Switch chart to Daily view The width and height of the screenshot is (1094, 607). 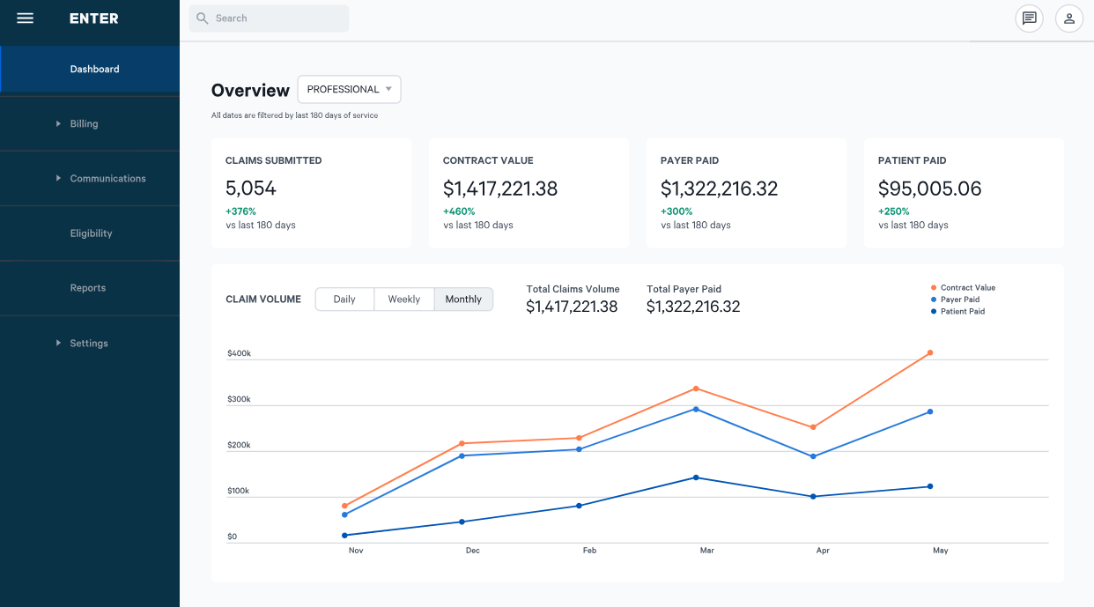(x=344, y=300)
